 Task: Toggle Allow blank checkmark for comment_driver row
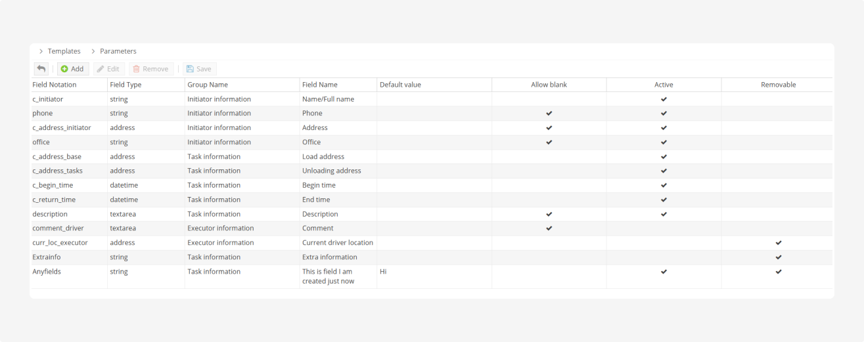click(x=549, y=228)
